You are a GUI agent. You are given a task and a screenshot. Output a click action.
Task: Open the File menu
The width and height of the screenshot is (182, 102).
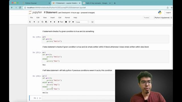(x=31, y=18)
